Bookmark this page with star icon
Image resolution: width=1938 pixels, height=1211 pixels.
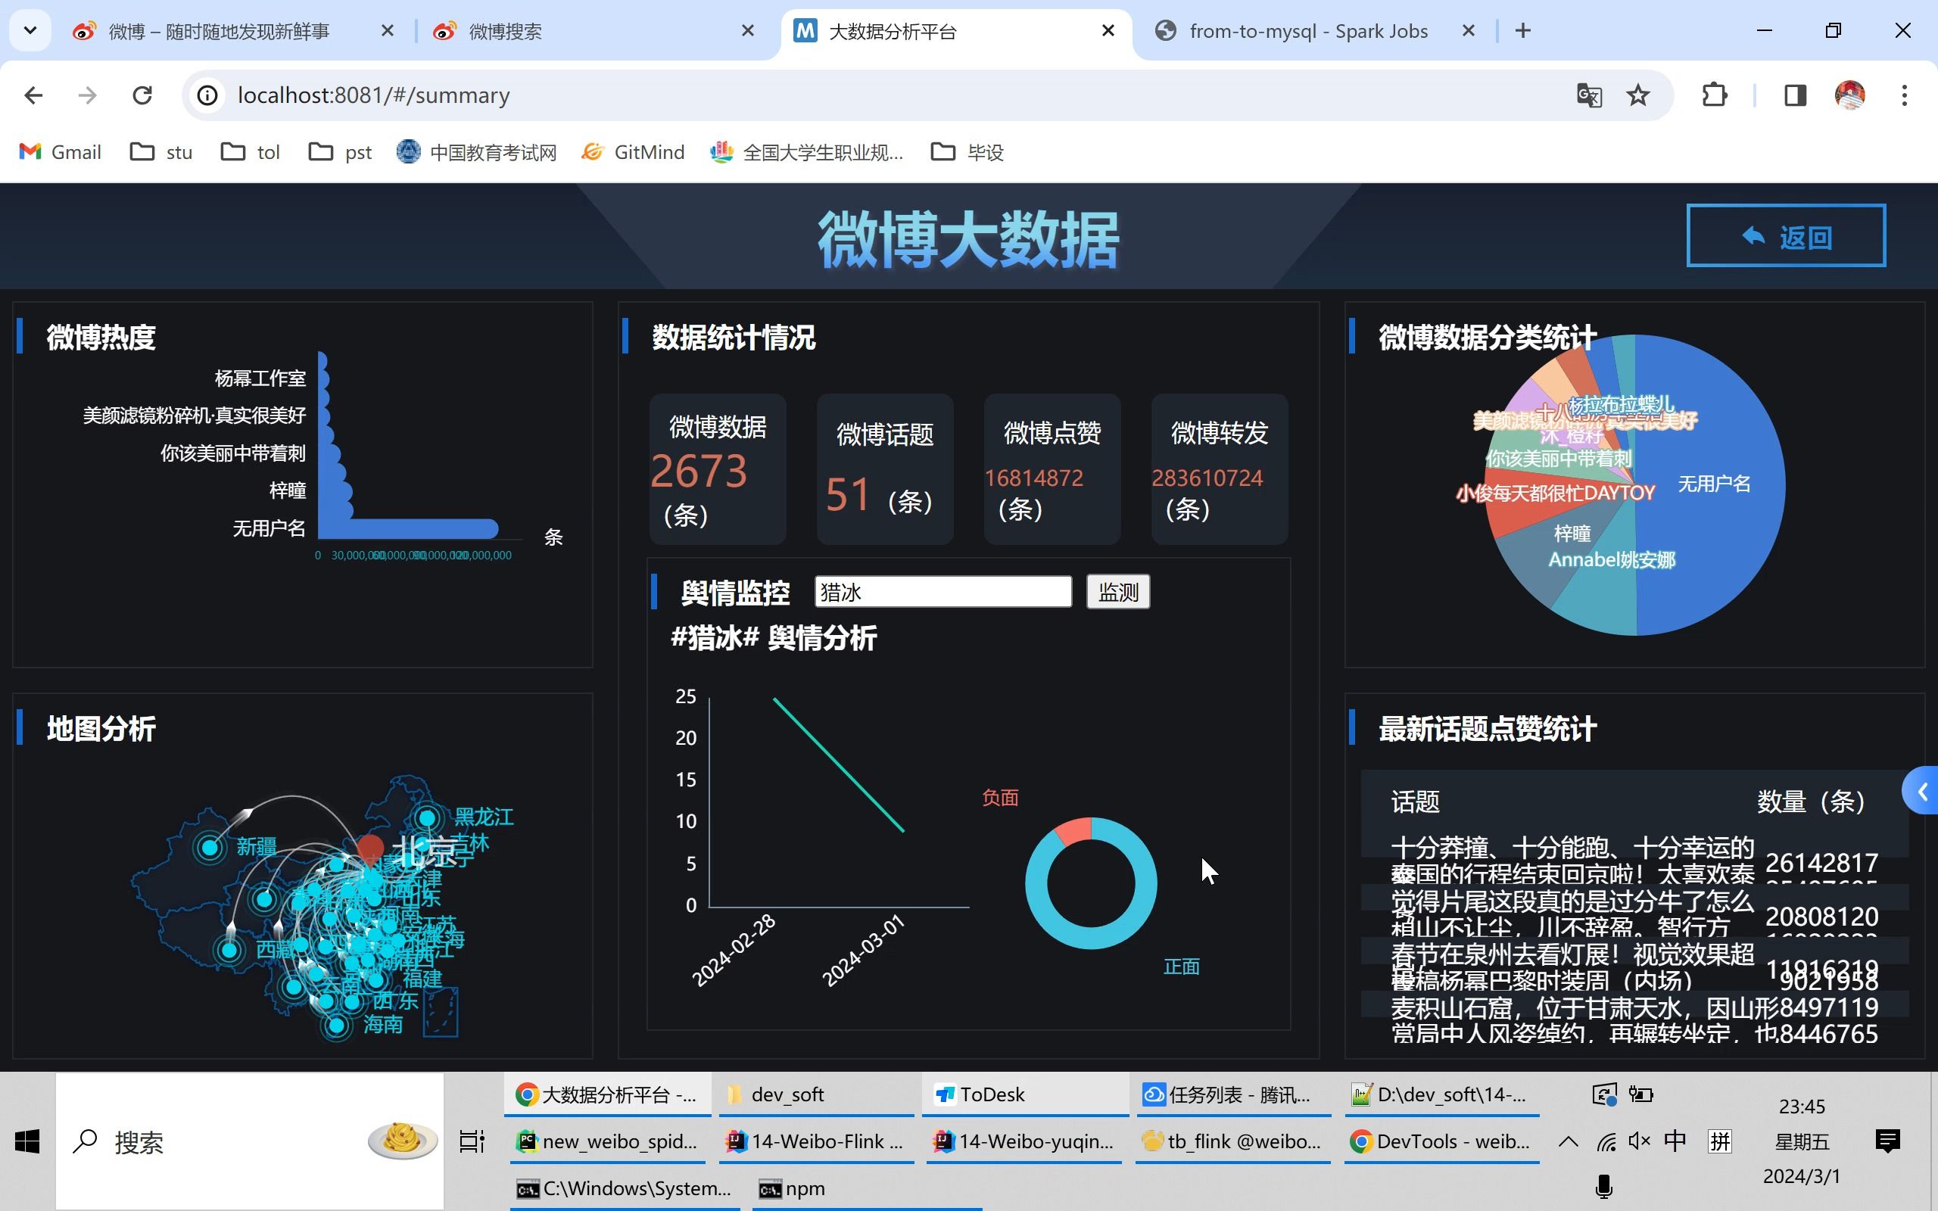1638,95
